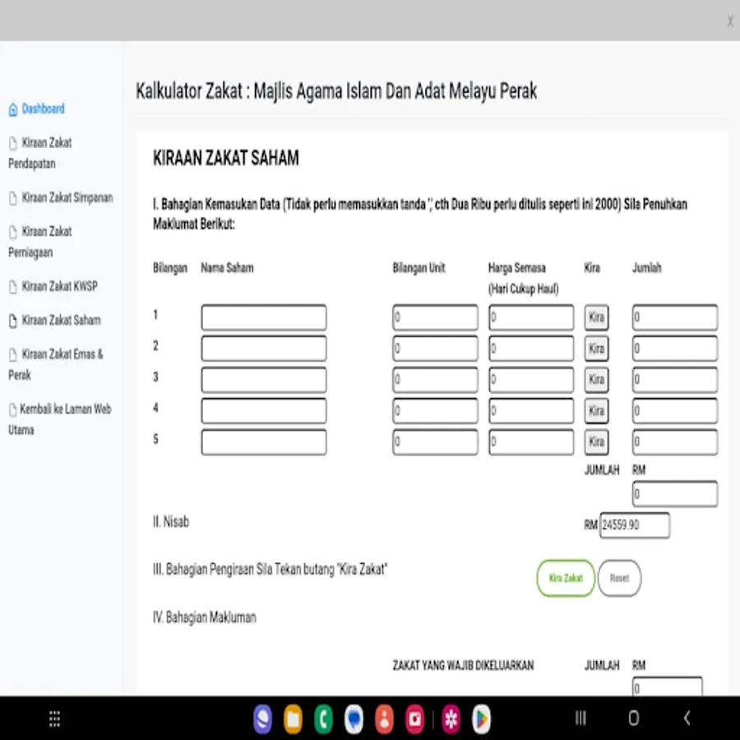Click Nama Saham field in row 5
The width and height of the screenshot is (740, 740).
click(264, 442)
